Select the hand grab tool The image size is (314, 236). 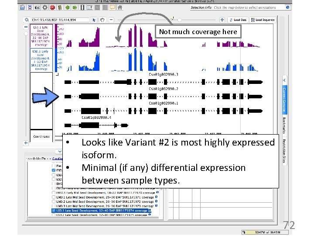102,20
